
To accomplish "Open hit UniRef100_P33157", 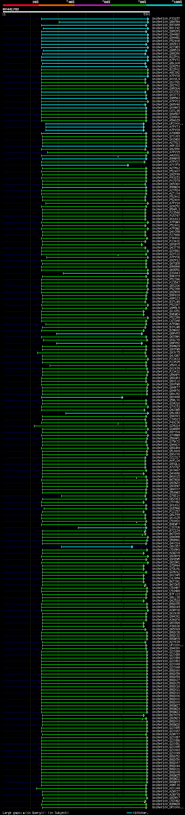I will click(x=166, y=19).
